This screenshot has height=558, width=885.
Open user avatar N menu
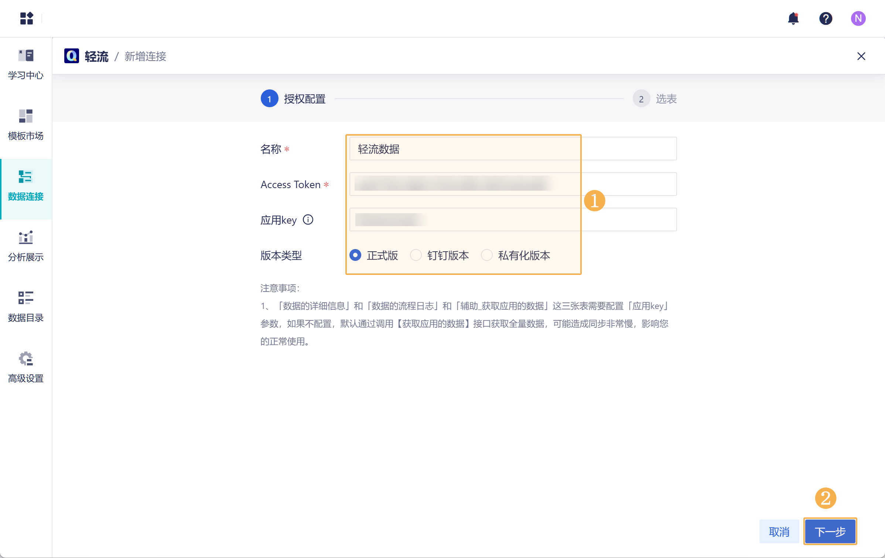pyautogui.click(x=858, y=18)
